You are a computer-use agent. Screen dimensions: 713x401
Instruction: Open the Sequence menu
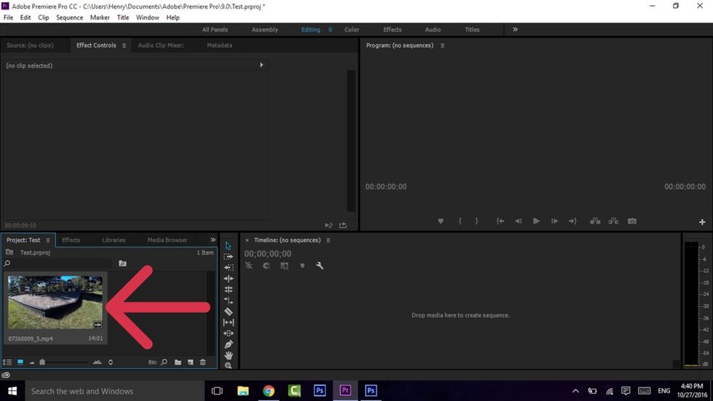70,17
